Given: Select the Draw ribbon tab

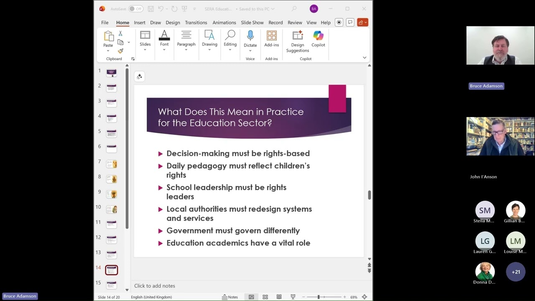Looking at the screenshot, I should 155,23.
